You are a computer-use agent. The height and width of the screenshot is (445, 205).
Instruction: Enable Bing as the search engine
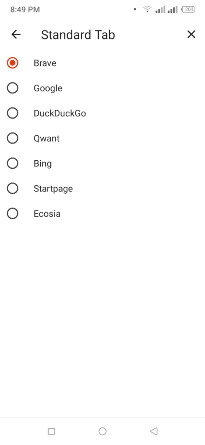pyautogui.click(x=12, y=163)
